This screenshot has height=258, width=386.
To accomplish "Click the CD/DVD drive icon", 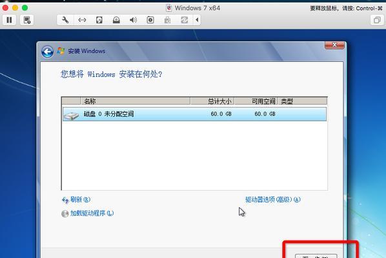I will [x=116, y=20].
